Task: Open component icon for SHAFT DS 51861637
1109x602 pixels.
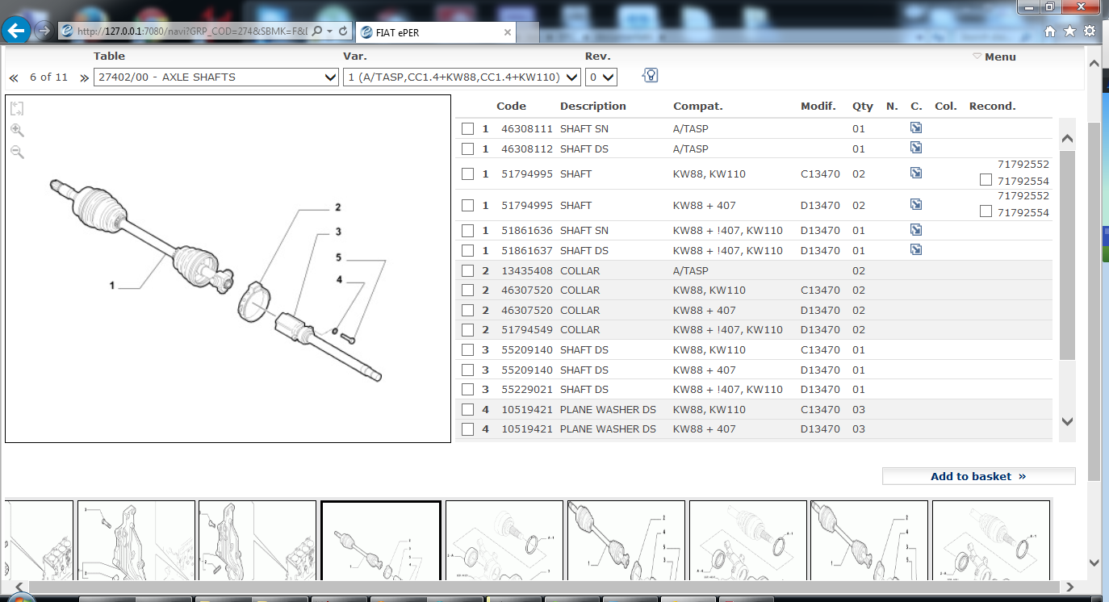Action: click(x=916, y=250)
